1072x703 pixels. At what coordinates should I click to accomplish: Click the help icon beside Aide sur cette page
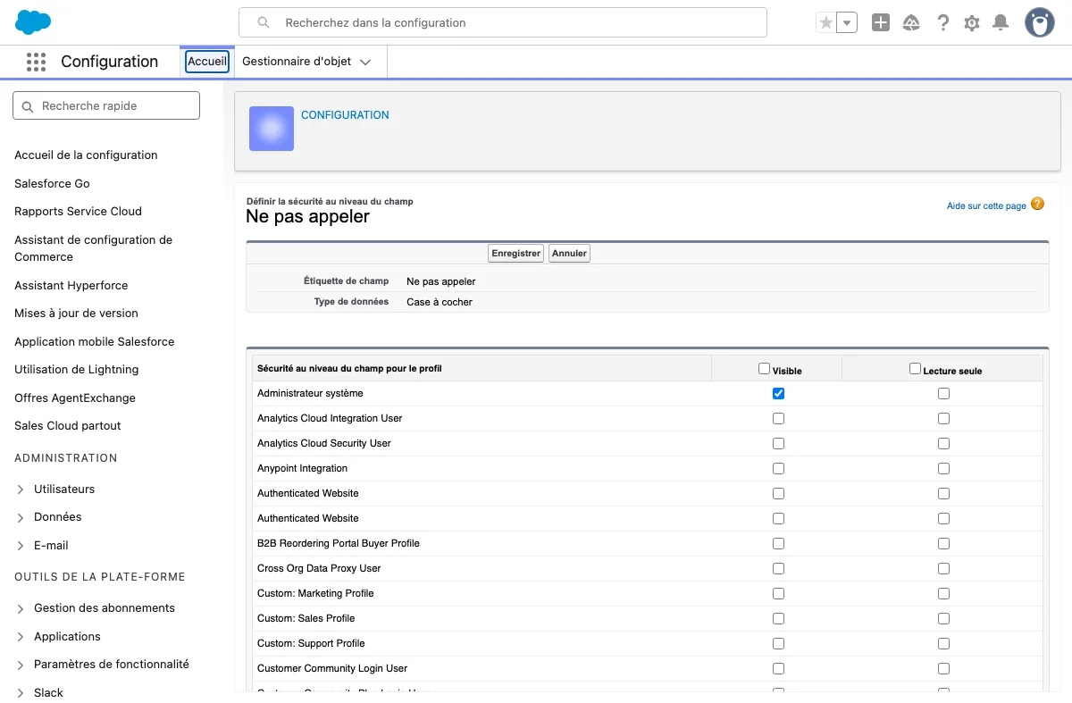[x=1037, y=205]
